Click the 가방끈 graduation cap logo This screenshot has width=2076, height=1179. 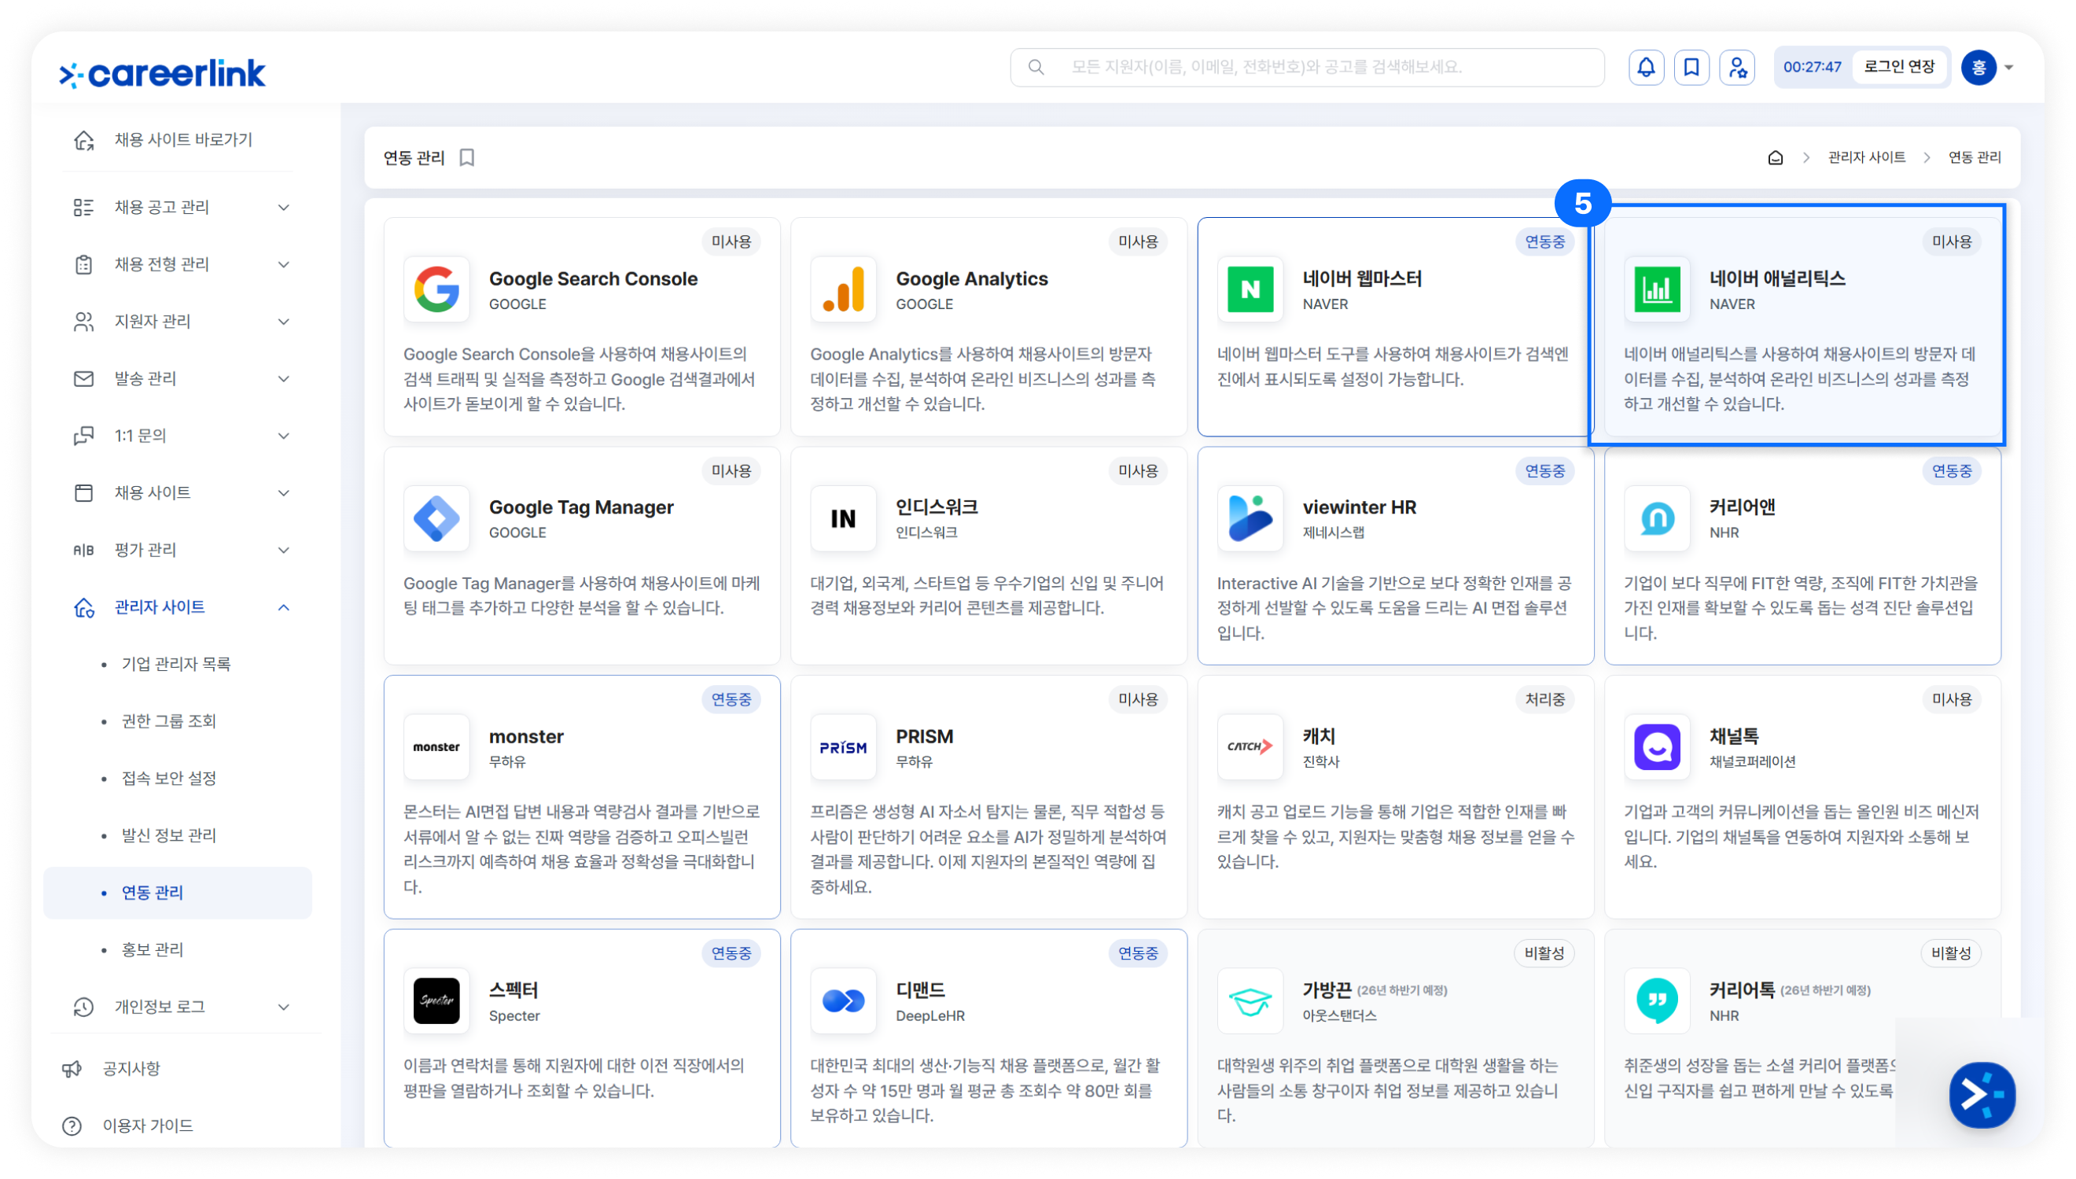point(1250,1001)
